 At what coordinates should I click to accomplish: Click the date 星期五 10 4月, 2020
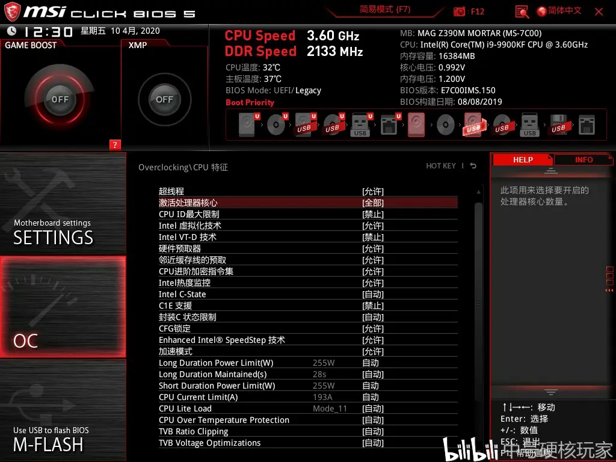click(120, 31)
